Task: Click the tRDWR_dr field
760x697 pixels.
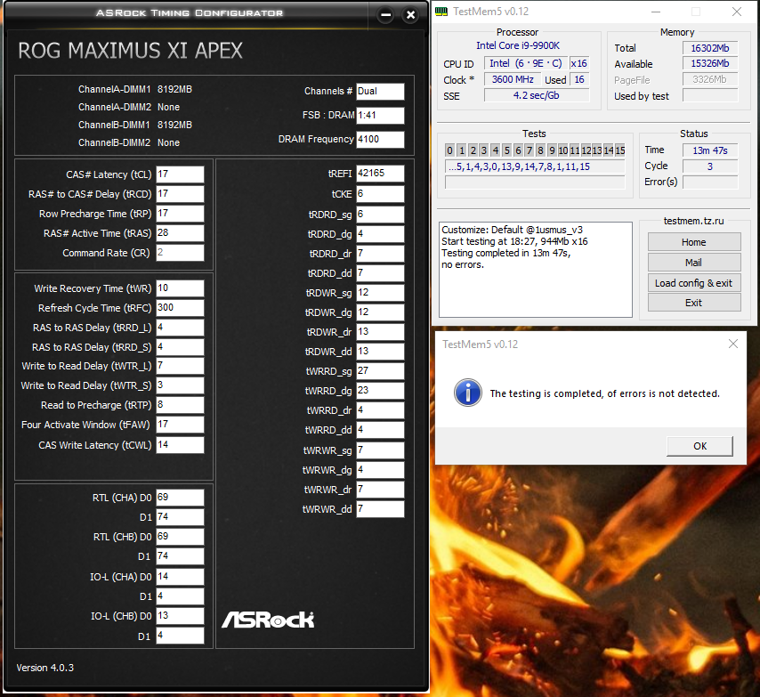Action: click(x=380, y=332)
